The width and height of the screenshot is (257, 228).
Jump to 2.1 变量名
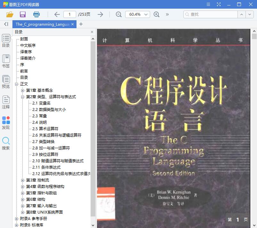[41, 103]
